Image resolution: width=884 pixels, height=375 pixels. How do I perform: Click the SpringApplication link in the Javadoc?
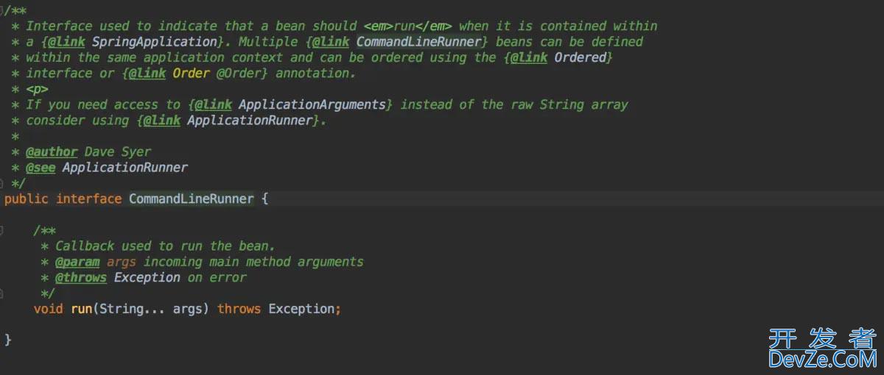point(154,42)
